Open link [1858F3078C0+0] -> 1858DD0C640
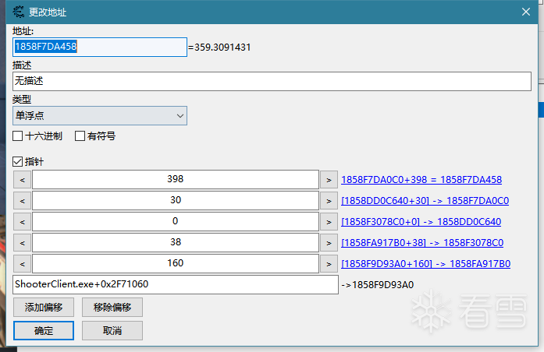The image size is (544, 352). tap(421, 222)
